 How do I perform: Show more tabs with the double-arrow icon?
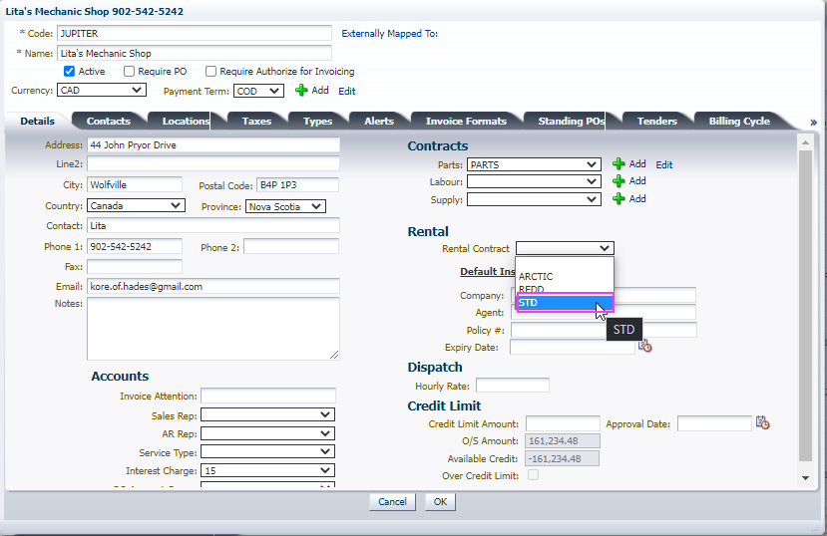click(813, 123)
